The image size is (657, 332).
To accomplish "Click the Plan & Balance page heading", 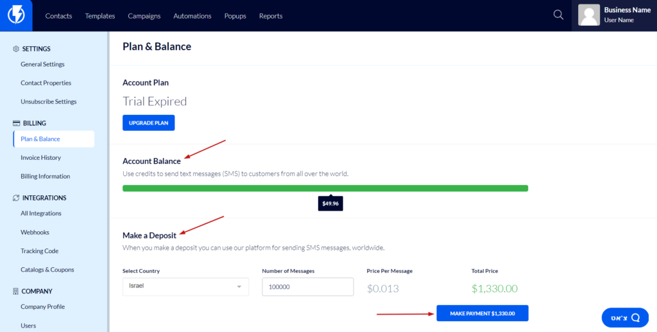I will [157, 46].
